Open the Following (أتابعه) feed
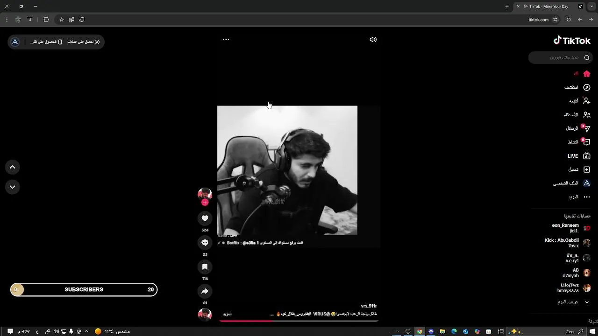 click(580, 101)
